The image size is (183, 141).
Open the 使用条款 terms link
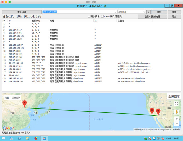[176, 129]
